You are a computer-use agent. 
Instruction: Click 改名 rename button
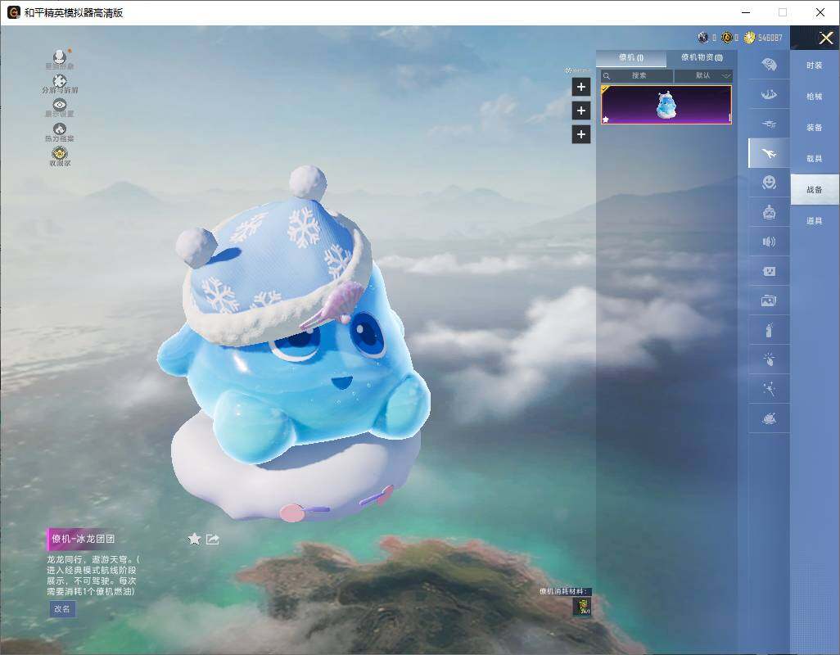pos(62,609)
